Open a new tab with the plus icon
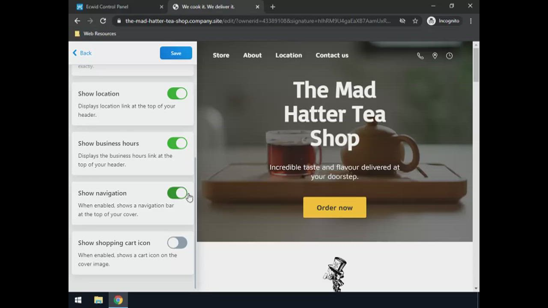The width and height of the screenshot is (548, 308). [x=273, y=6]
